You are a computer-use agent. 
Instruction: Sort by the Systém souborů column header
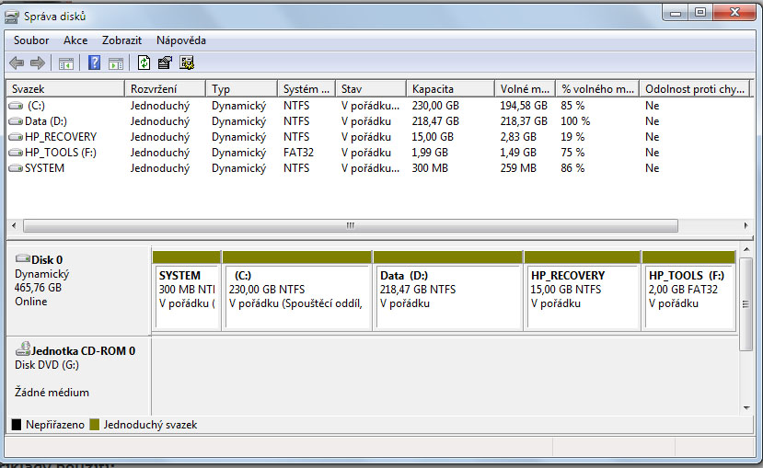click(306, 89)
